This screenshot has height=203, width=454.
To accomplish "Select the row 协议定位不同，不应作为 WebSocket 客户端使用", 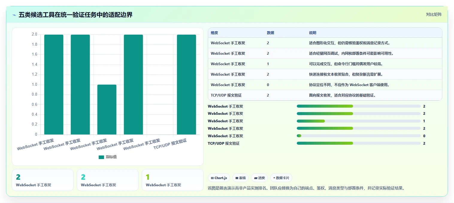I will tap(325, 85).
